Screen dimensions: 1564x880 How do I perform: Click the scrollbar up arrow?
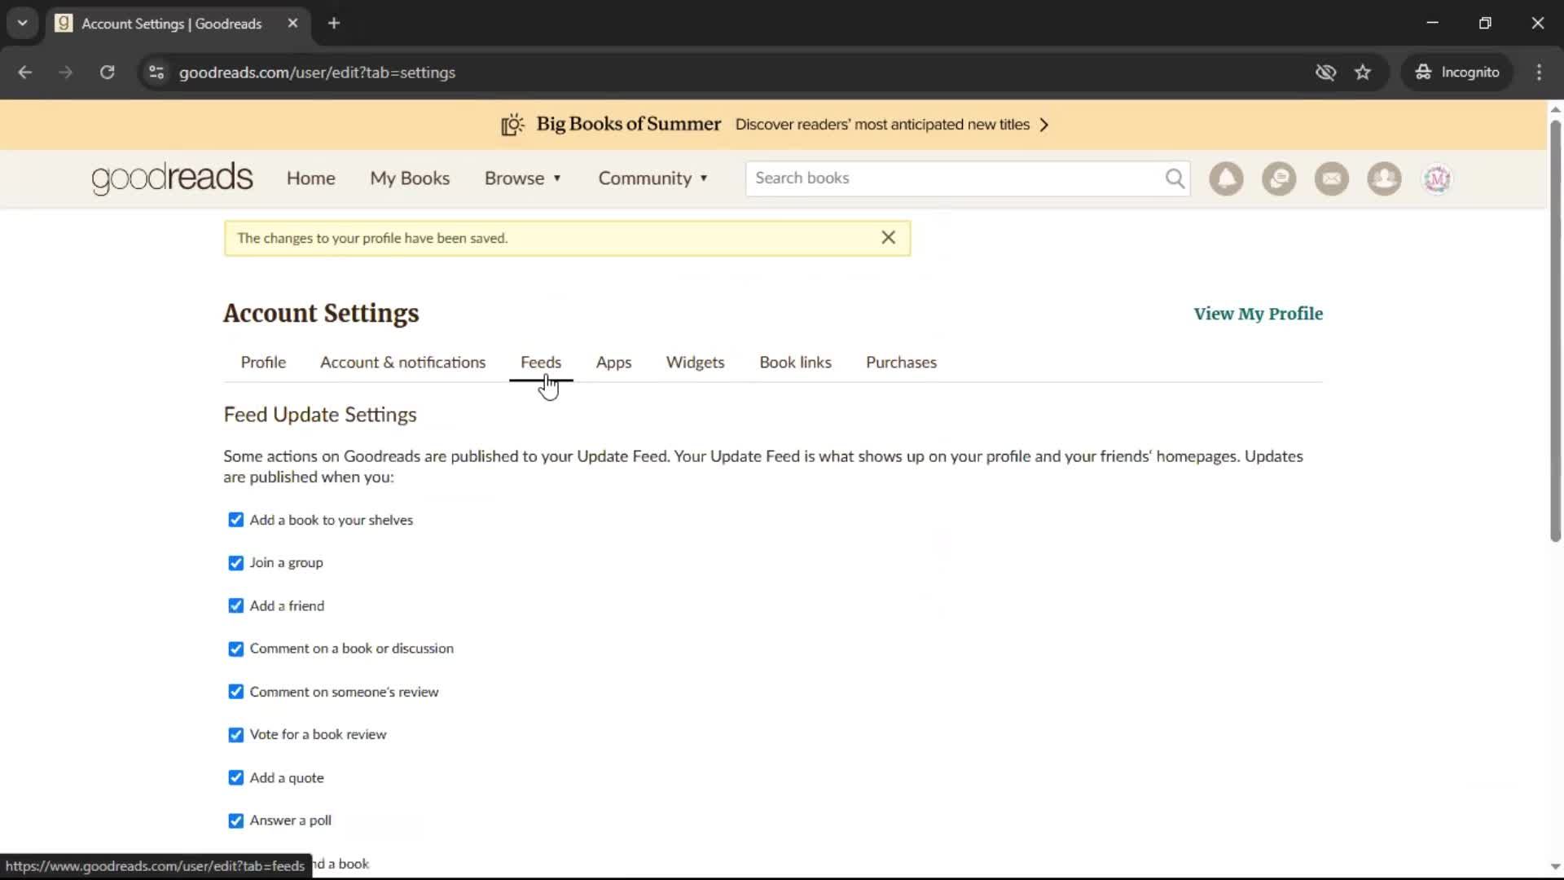pyautogui.click(x=1555, y=109)
